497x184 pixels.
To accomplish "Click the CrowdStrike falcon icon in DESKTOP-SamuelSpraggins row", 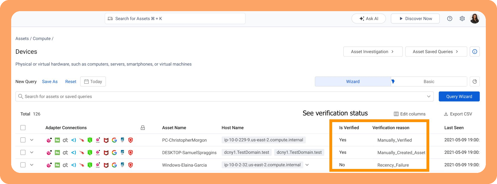I will click(x=82, y=153).
